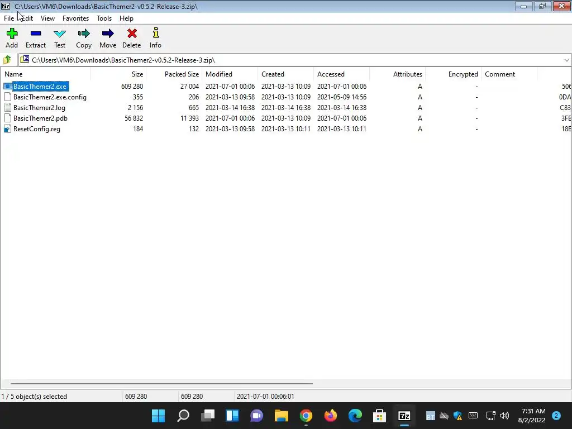Click the Extract toolbar icon
The width and height of the screenshot is (572, 429).
[36, 34]
